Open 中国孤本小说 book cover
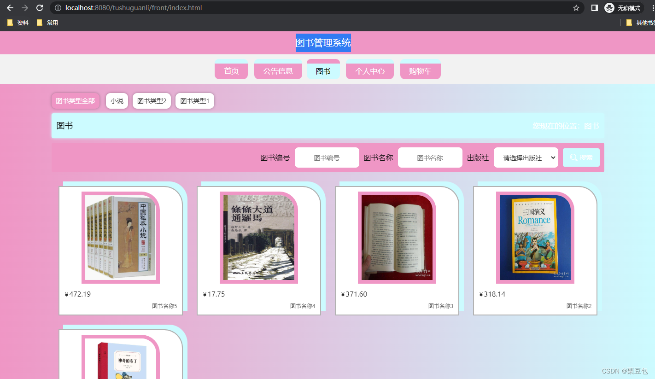This screenshot has height=379, width=655. [x=121, y=238]
